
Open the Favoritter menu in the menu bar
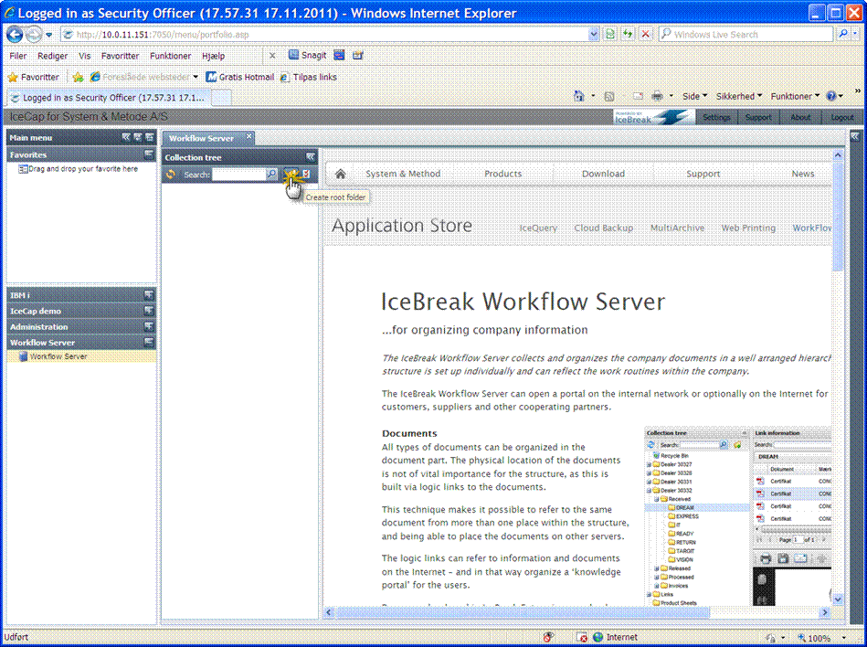(120, 56)
